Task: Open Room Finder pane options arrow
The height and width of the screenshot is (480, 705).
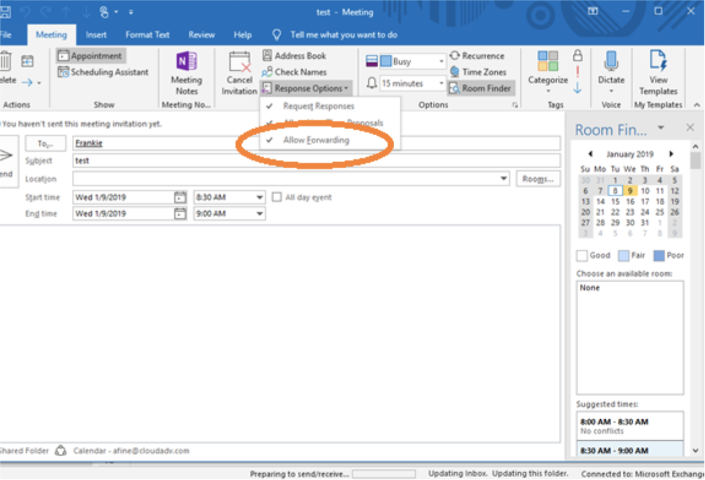Action: pyautogui.click(x=661, y=128)
